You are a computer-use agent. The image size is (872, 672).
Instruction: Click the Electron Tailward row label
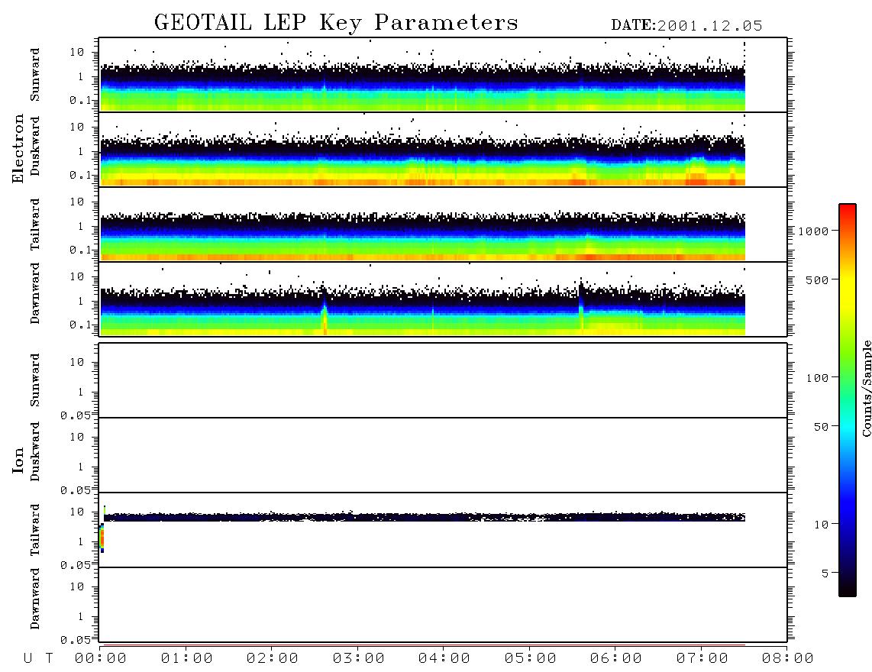tap(35, 225)
